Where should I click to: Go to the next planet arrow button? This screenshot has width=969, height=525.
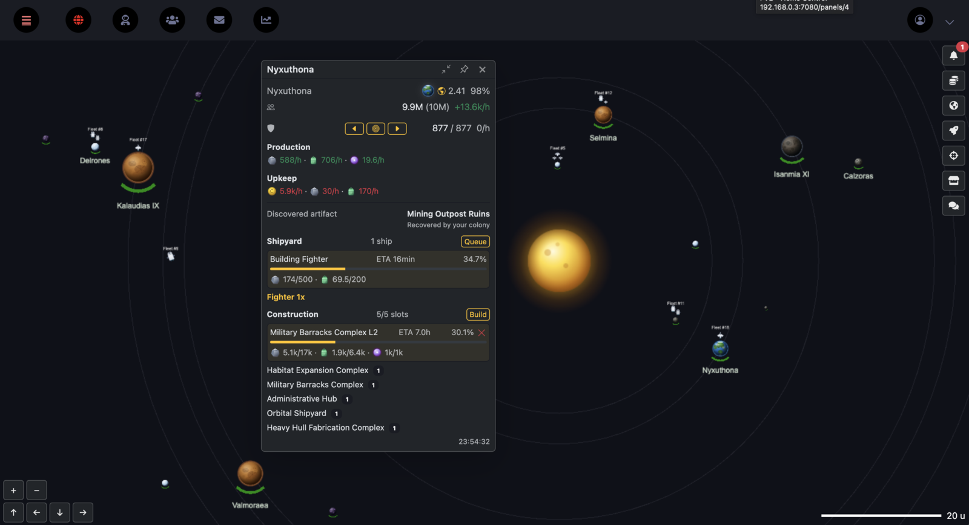[397, 128]
